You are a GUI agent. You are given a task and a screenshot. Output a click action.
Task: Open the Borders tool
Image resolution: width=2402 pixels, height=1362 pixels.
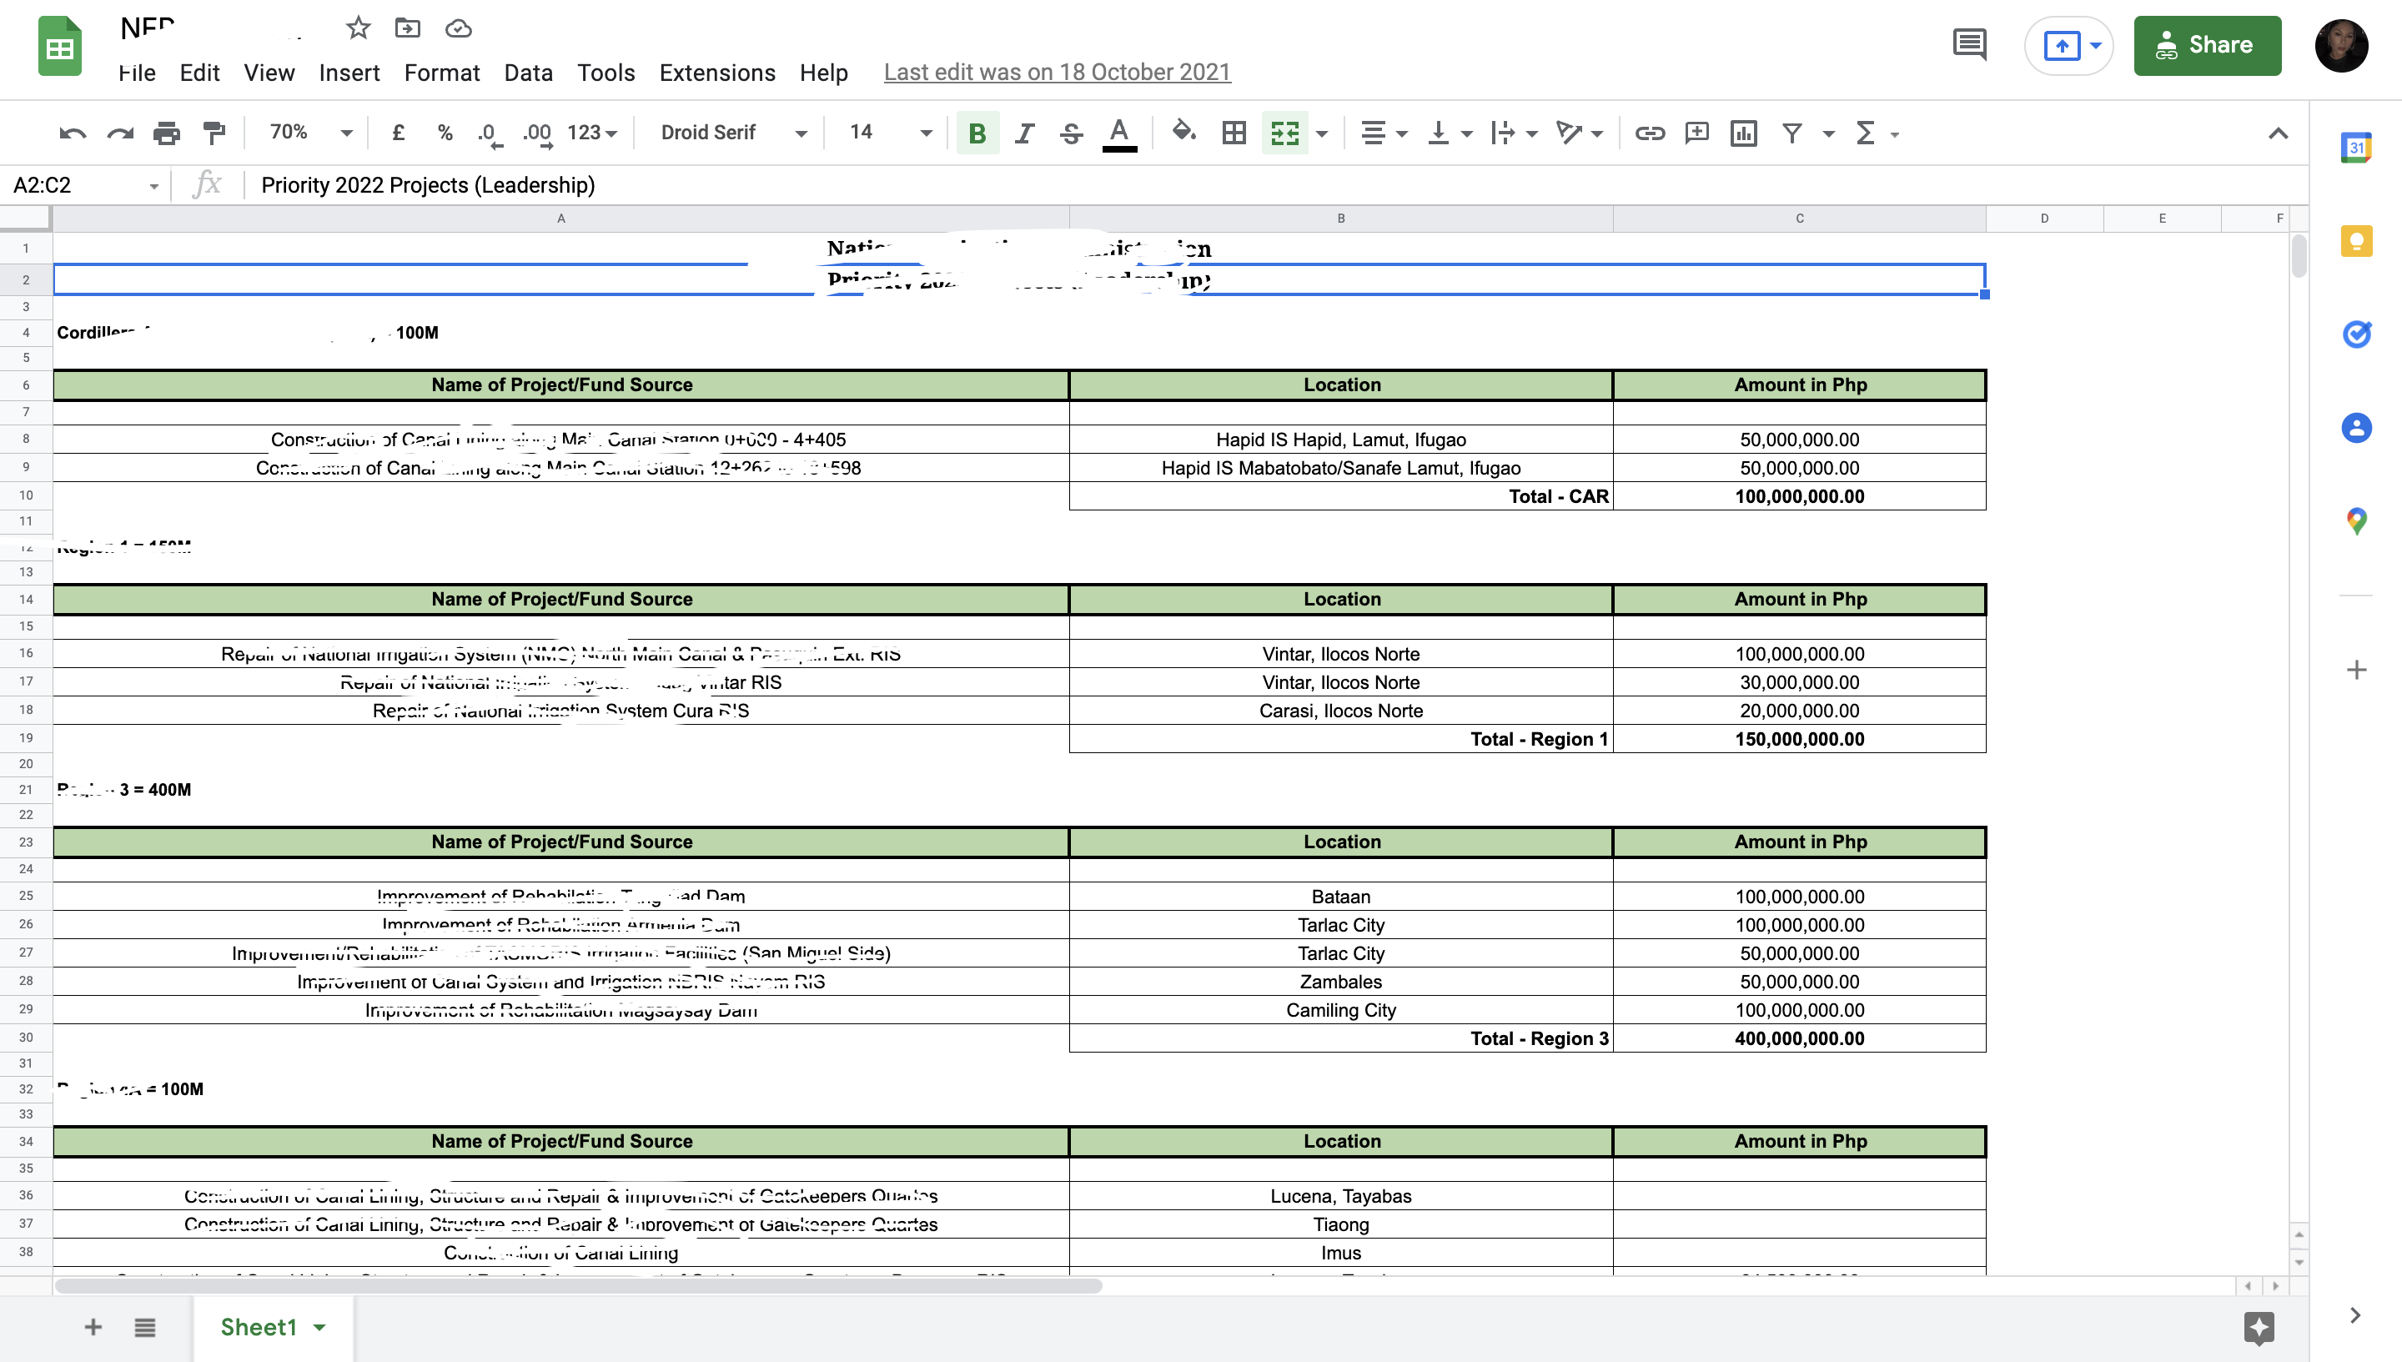coord(1234,133)
